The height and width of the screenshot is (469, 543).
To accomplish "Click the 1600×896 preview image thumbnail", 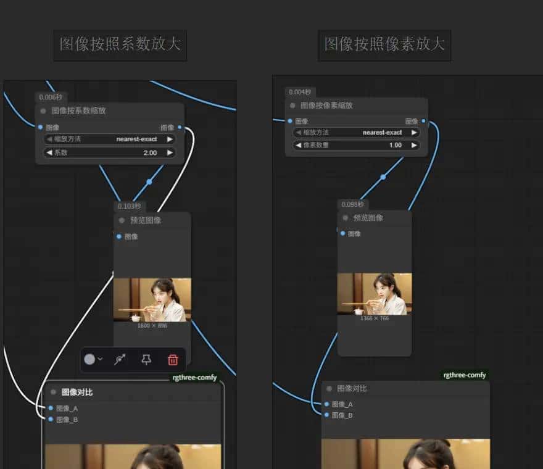I will 152,298.
